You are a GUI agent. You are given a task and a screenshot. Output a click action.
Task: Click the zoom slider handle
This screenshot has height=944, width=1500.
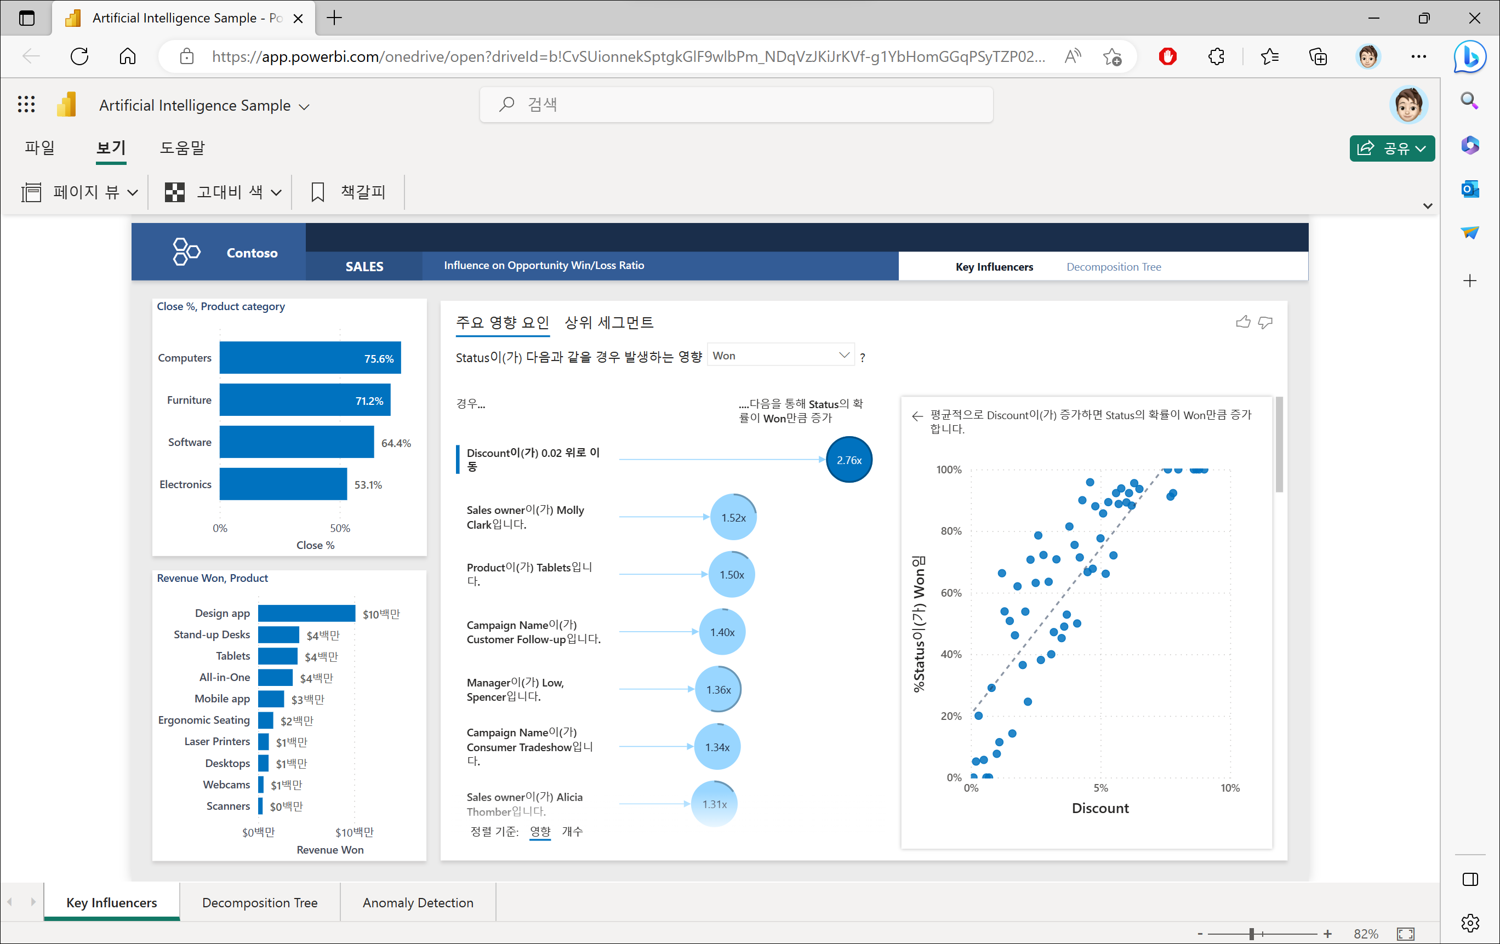click(1251, 934)
